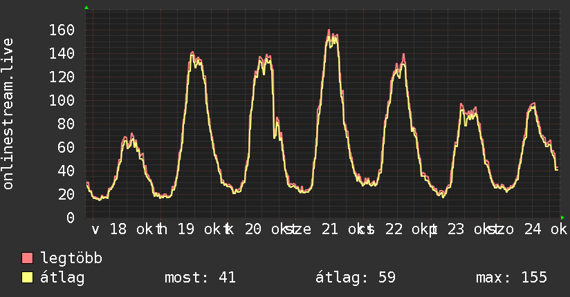The image size is (570, 297).
Task: Click the 120 y-axis label
Action: pyautogui.click(x=62, y=77)
